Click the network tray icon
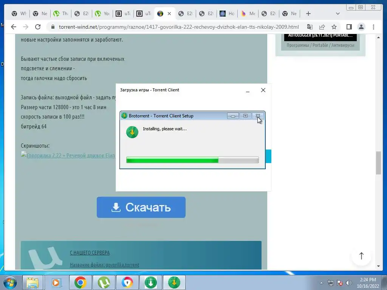387x290 pixels. pyautogui.click(x=330, y=283)
